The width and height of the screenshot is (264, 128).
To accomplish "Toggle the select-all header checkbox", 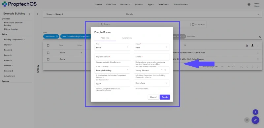I will pos(48,45).
